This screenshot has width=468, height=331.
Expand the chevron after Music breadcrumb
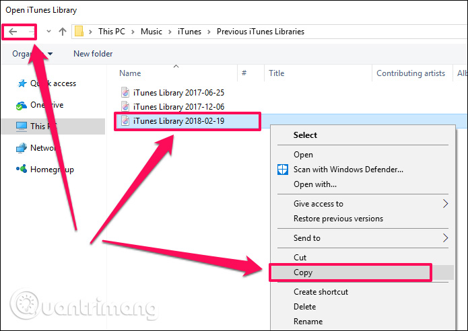[170, 32]
